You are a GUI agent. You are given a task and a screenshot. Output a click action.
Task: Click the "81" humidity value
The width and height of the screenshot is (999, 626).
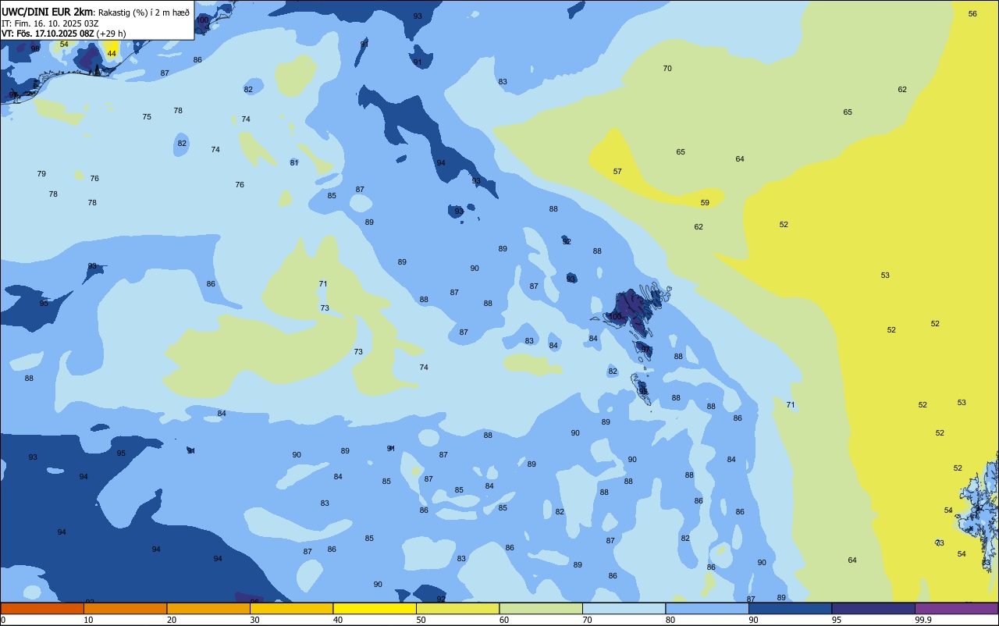point(294,162)
